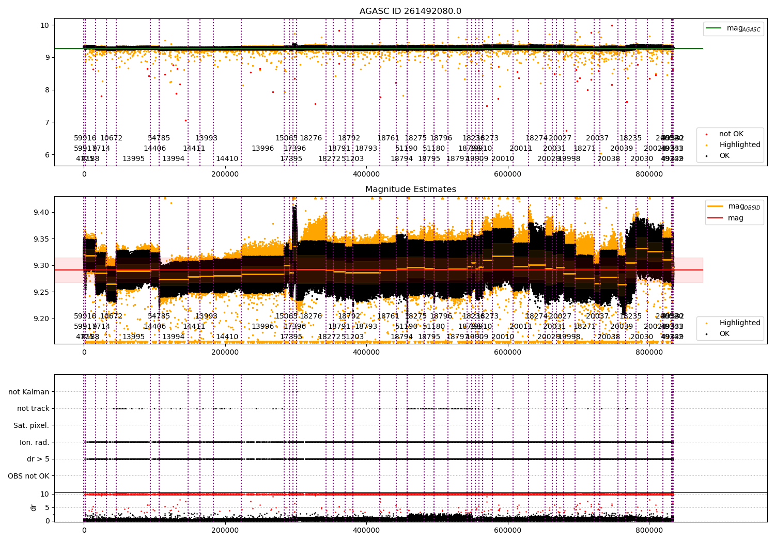Click y-tick '6' on the top plot
Viewport: 775px width, 542px height.
point(47,155)
